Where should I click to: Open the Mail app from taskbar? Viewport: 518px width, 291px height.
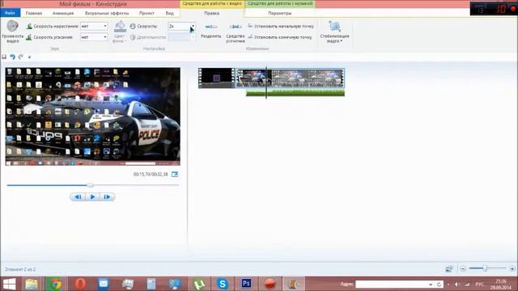104,284
